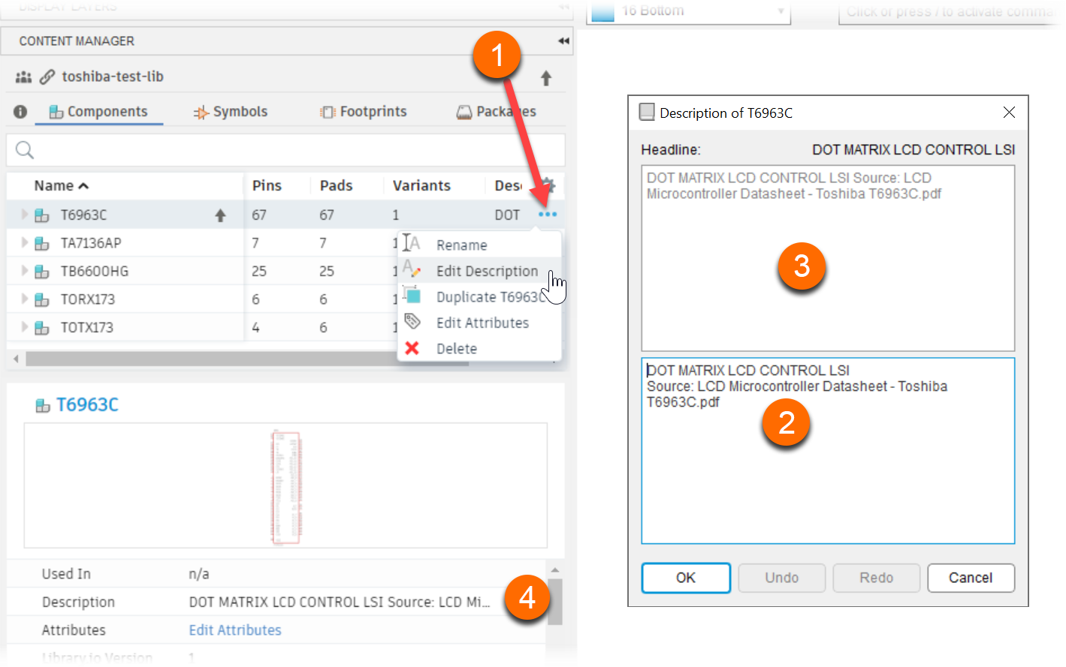Expand the TOTX173 component row
The height and width of the screenshot is (667, 1066).
[x=24, y=327]
